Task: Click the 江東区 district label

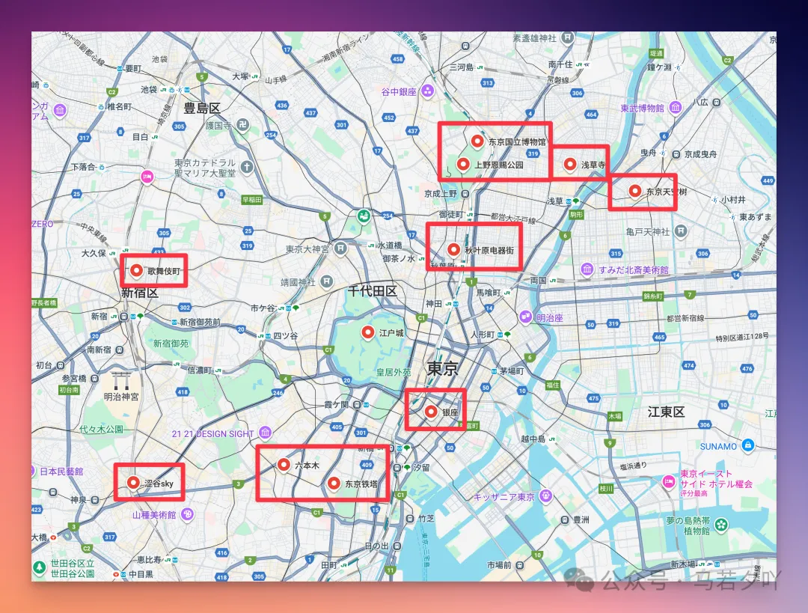Action: click(x=666, y=412)
